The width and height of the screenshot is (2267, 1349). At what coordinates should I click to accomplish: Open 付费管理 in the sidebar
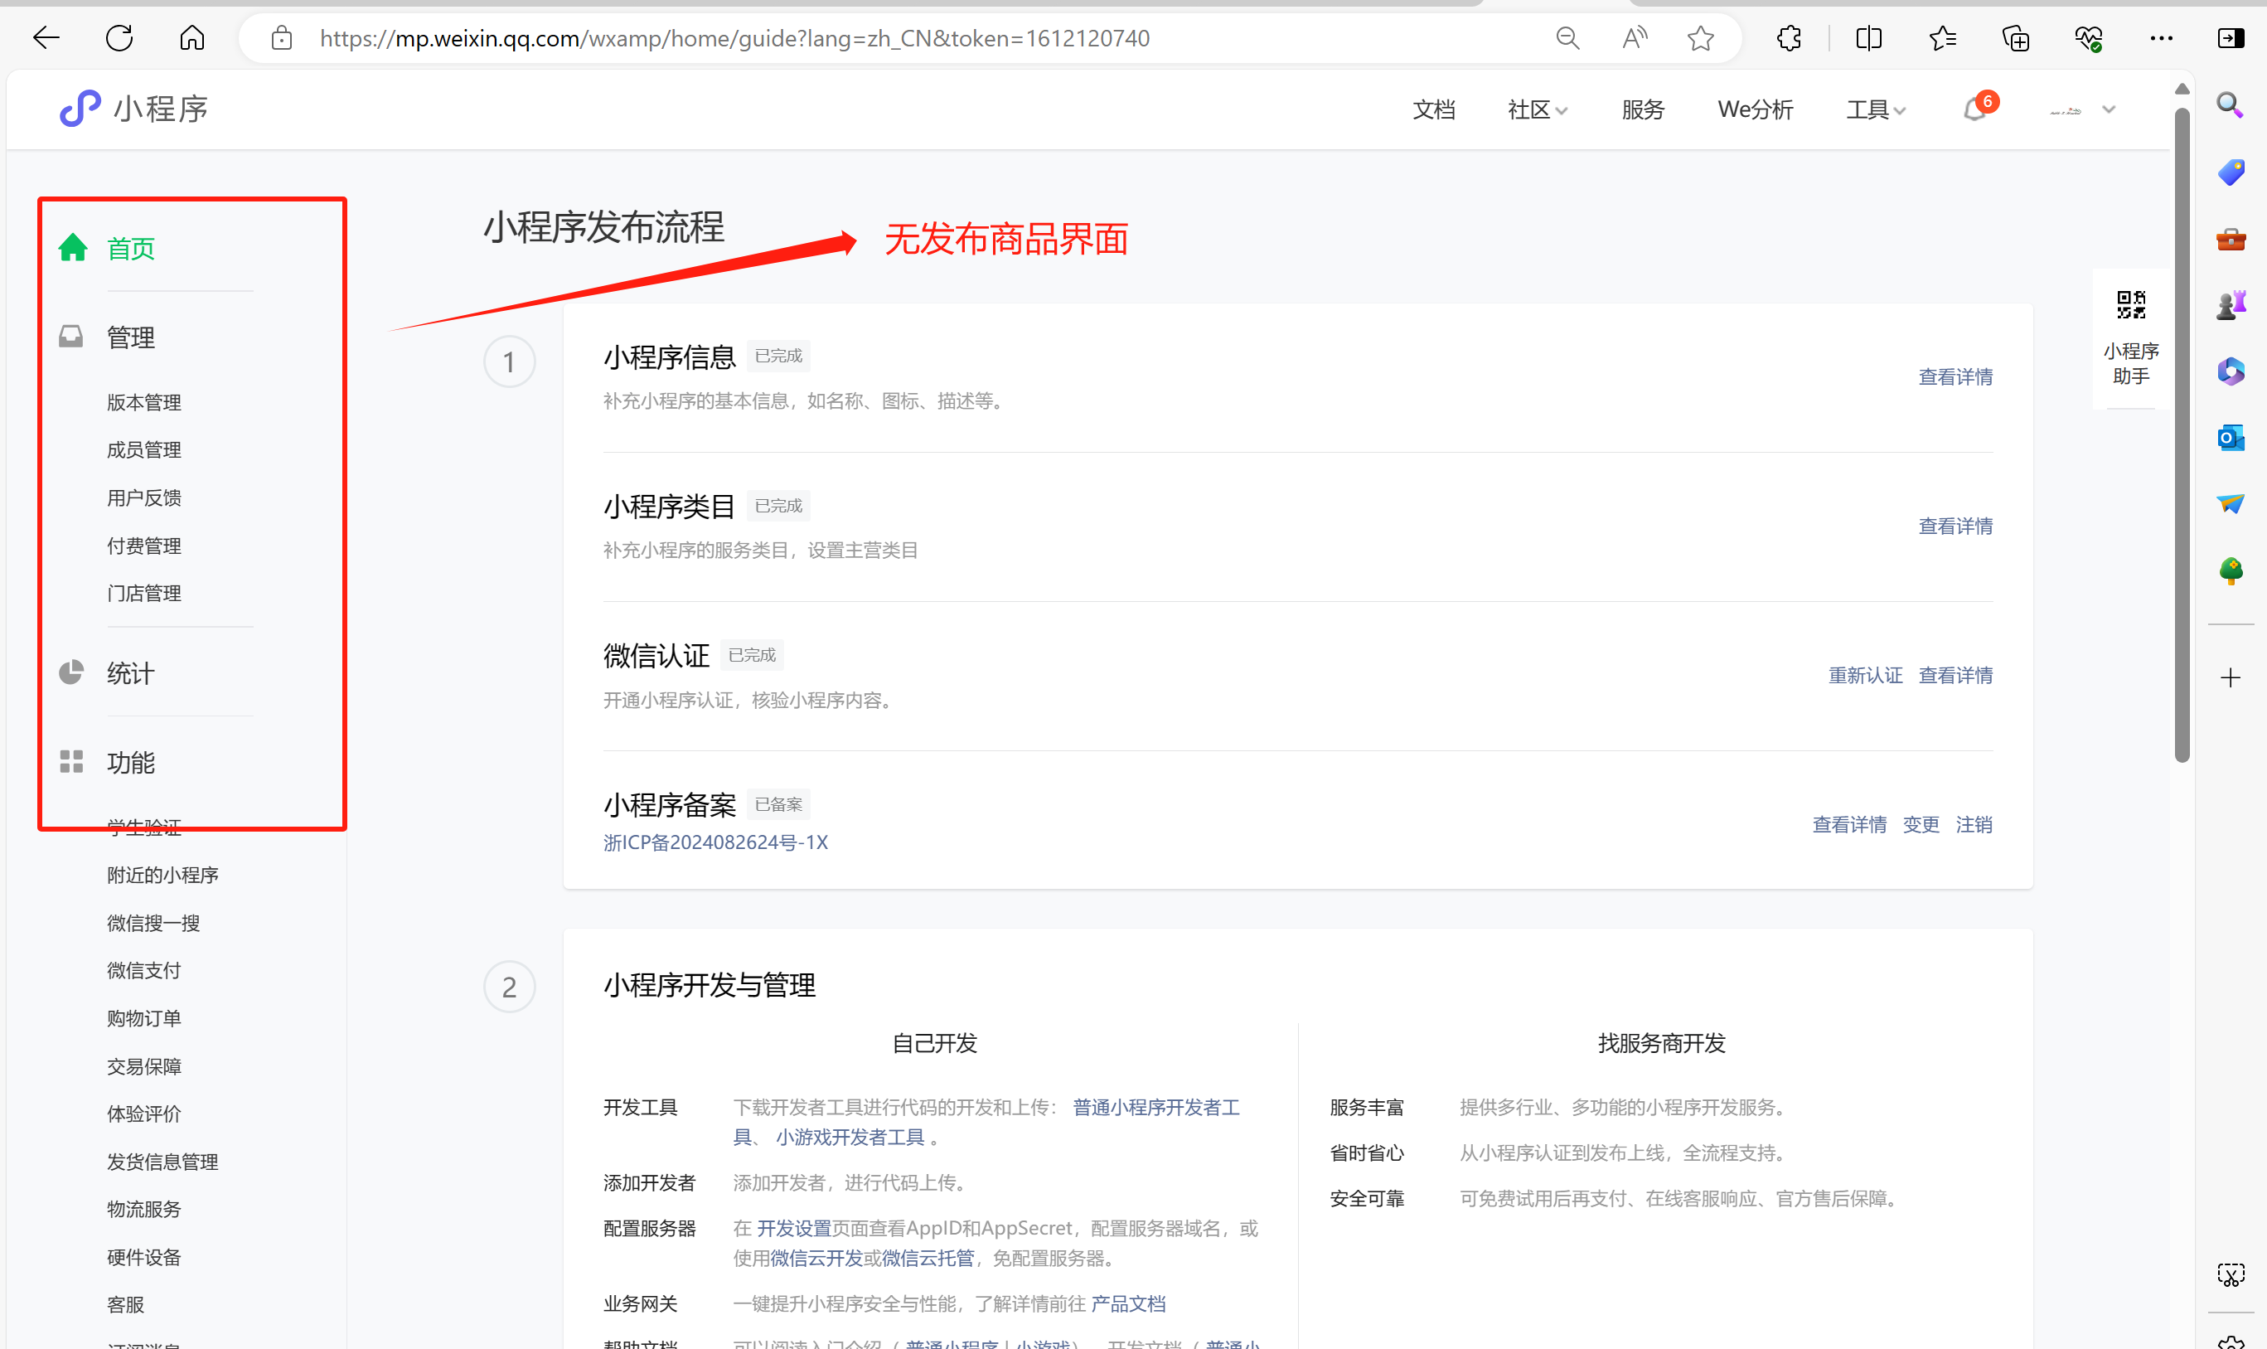click(143, 546)
